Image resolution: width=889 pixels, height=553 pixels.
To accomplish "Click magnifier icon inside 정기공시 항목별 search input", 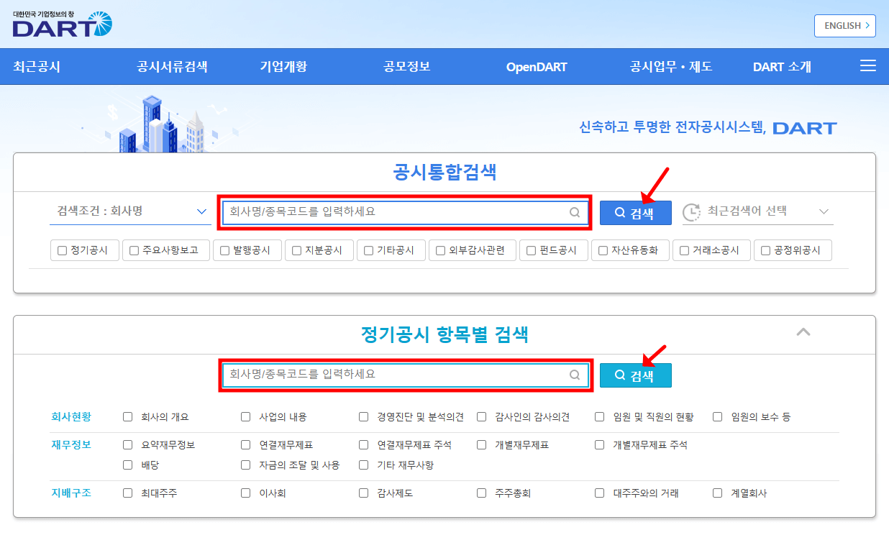I will click(574, 375).
